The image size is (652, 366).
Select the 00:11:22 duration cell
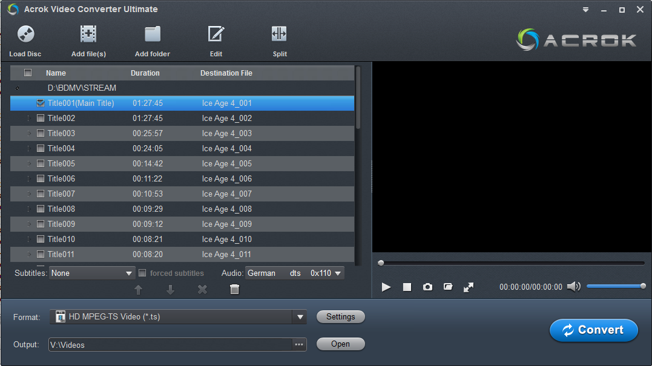click(148, 178)
